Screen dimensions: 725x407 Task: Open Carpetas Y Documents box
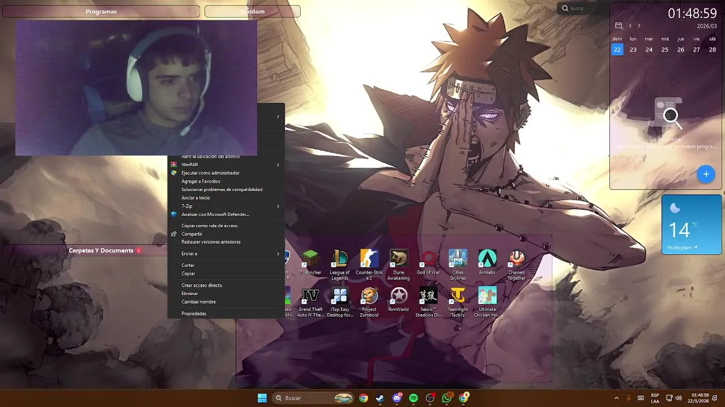click(x=101, y=250)
